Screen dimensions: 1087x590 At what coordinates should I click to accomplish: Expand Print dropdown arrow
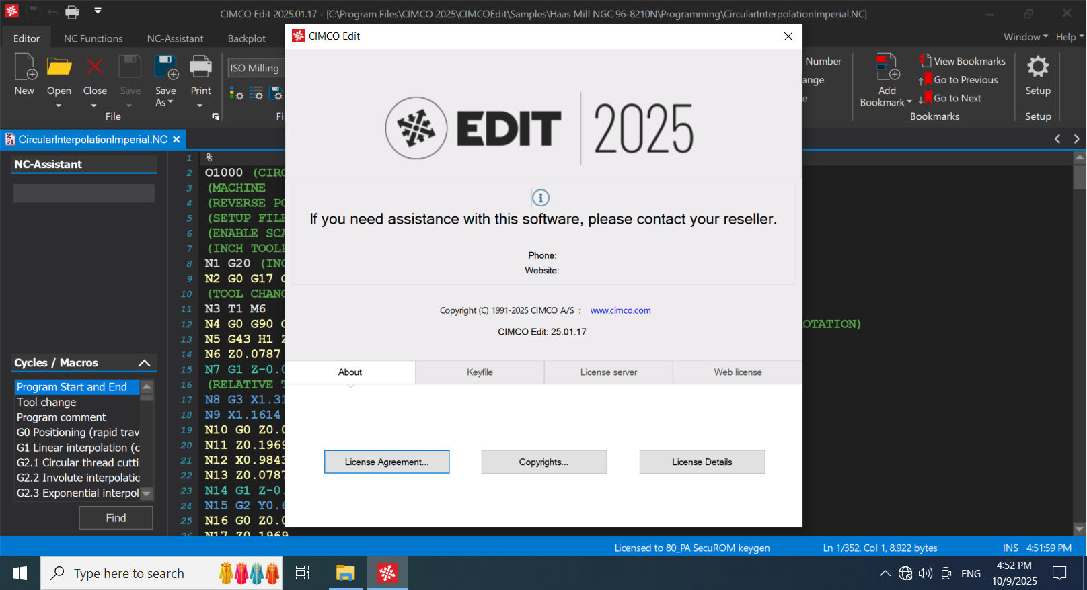click(x=200, y=106)
